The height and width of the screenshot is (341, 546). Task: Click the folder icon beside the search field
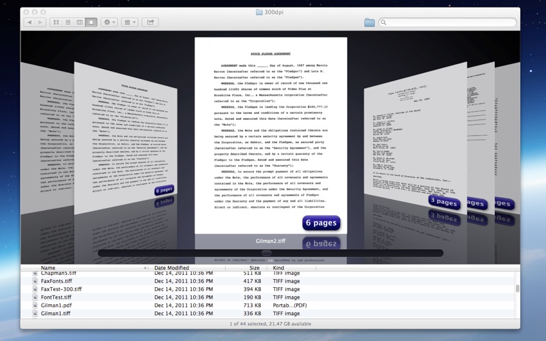point(369,23)
